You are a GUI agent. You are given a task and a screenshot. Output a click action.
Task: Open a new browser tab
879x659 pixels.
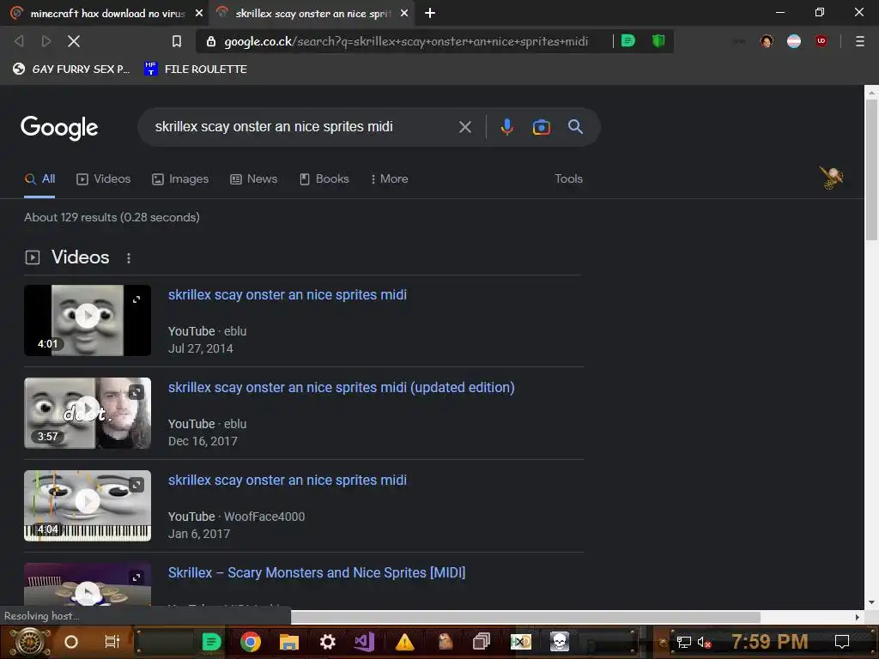(430, 13)
